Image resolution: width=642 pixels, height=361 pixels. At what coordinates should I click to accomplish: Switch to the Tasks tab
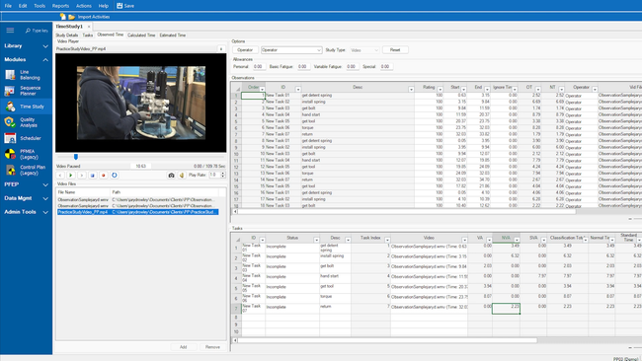pyautogui.click(x=88, y=36)
